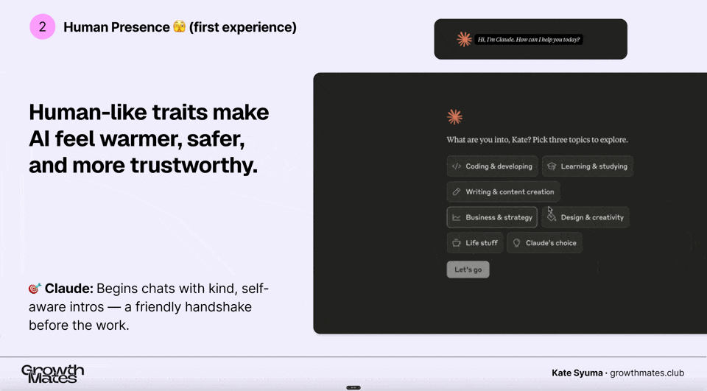Toggle the Business & strategy topic
707x391 pixels.
pos(492,217)
